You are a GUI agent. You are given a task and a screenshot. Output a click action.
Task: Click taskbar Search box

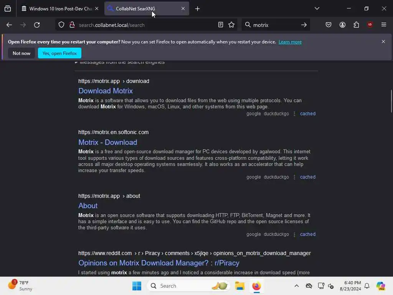click(x=188, y=286)
